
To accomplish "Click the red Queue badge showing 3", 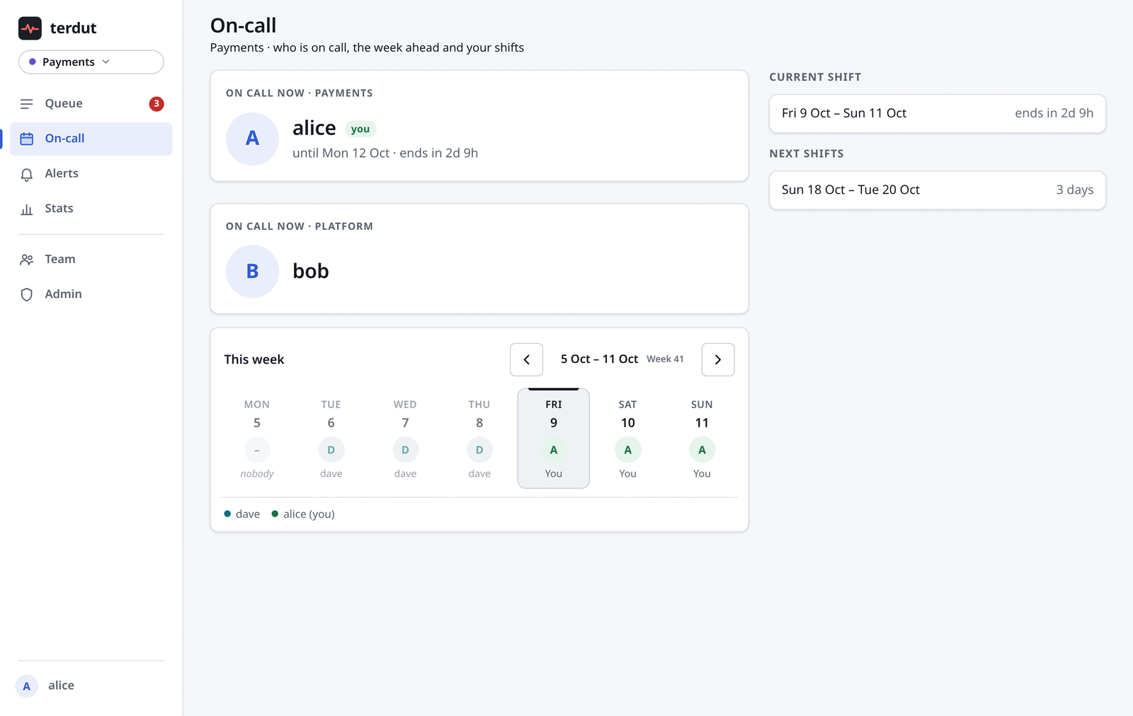I will click(156, 103).
